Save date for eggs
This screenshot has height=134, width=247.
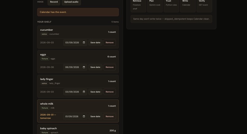[95, 67]
